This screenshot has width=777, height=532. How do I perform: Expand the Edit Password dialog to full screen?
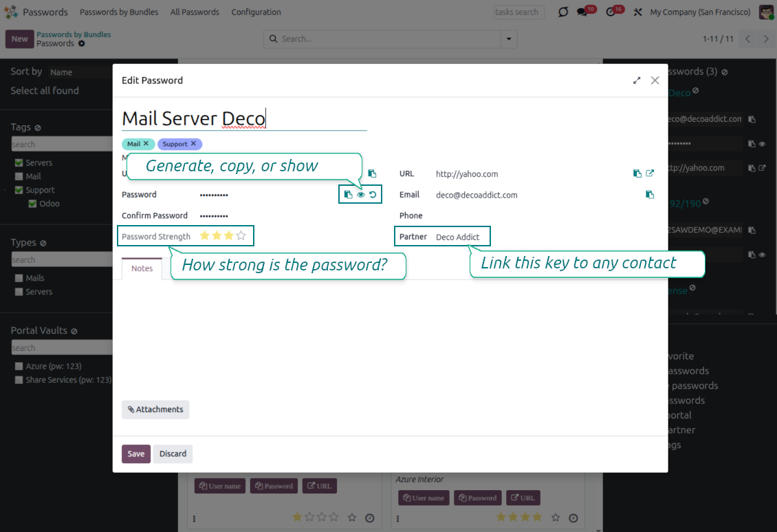[x=637, y=81]
